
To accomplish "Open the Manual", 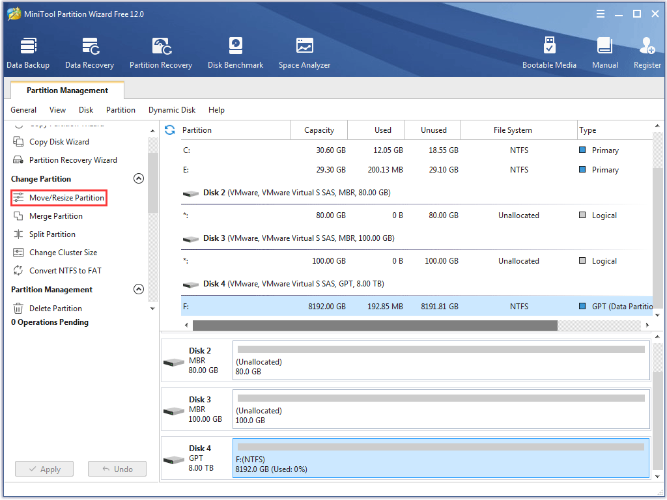I will click(x=605, y=53).
